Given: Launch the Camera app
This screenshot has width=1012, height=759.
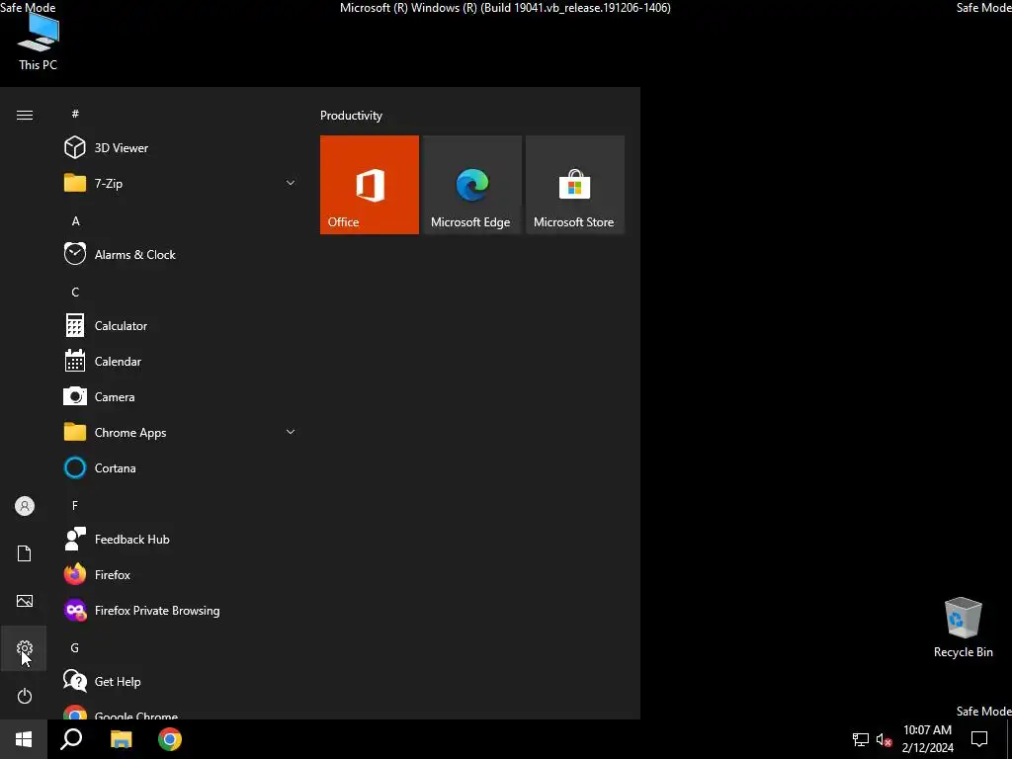Looking at the screenshot, I should 180,397.
